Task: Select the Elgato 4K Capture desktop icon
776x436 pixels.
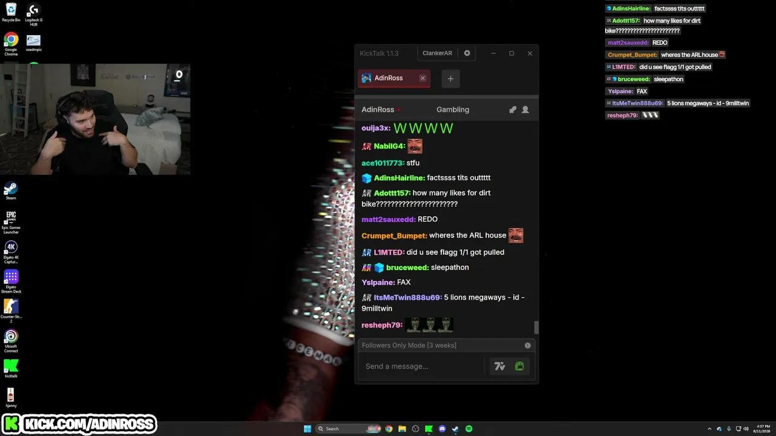Action: click(11, 252)
